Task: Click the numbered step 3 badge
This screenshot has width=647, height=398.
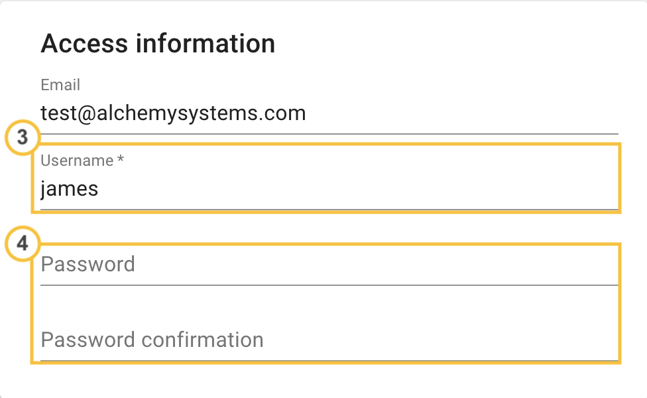Action: tap(23, 139)
